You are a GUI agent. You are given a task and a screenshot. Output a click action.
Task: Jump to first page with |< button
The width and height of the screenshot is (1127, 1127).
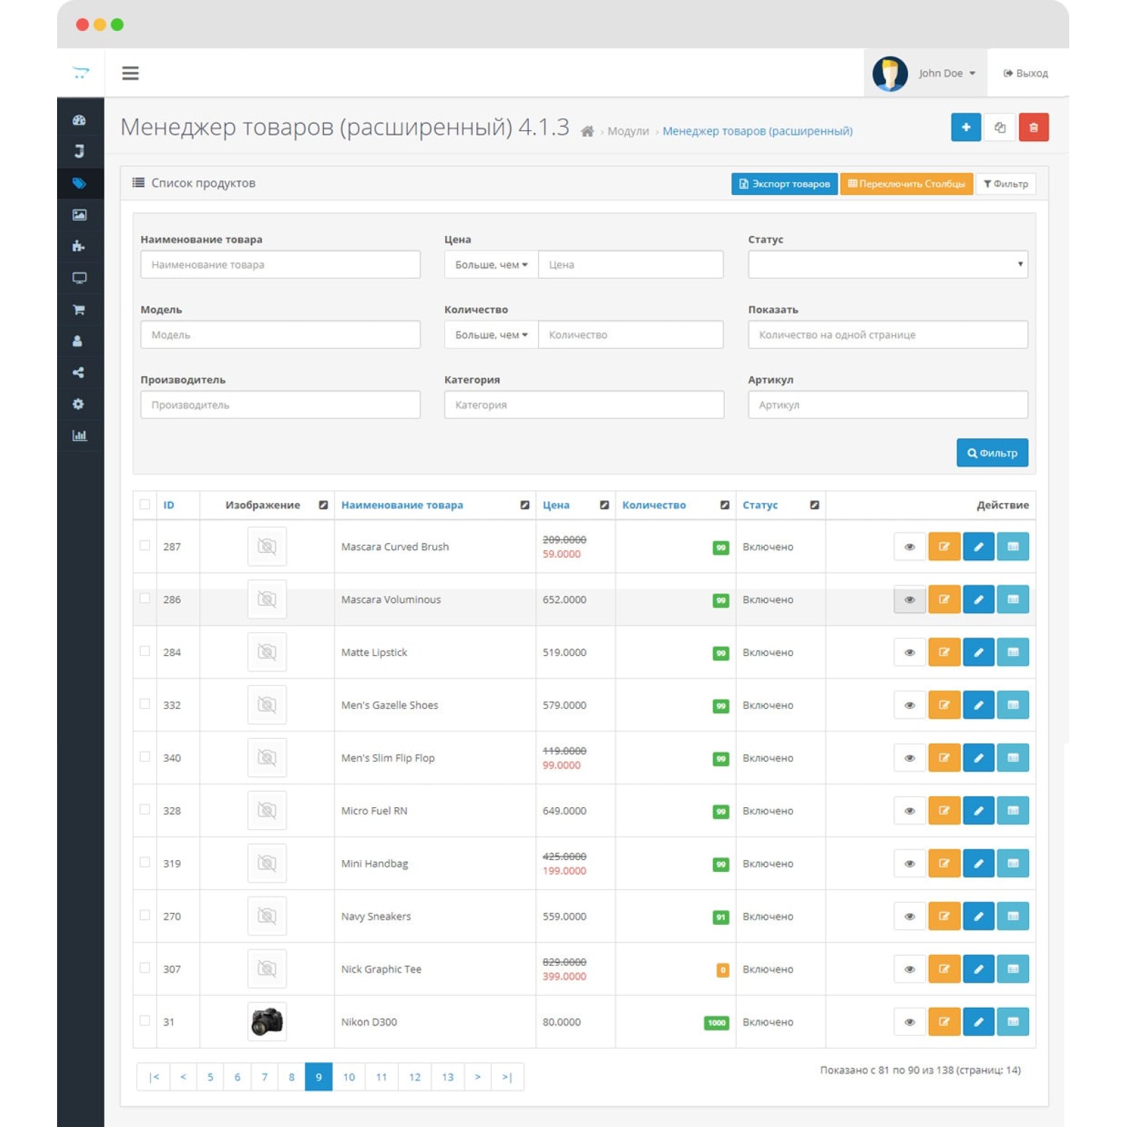pos(154,1077)
